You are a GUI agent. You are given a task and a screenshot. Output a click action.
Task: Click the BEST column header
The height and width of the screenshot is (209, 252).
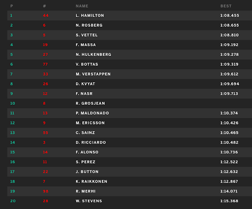(226, 6)
